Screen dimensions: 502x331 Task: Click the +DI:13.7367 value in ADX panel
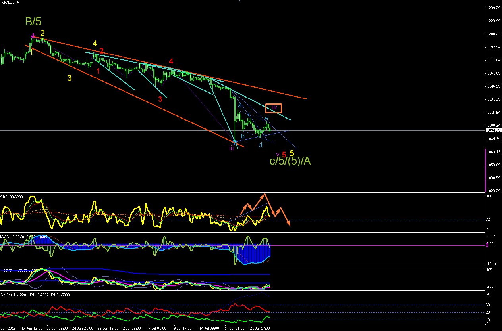click(x=37, y=295)
